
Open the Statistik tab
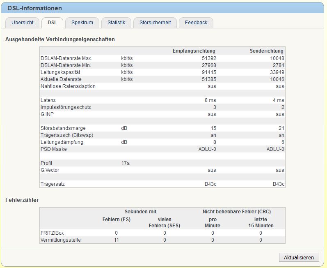(x=117, y=23)
